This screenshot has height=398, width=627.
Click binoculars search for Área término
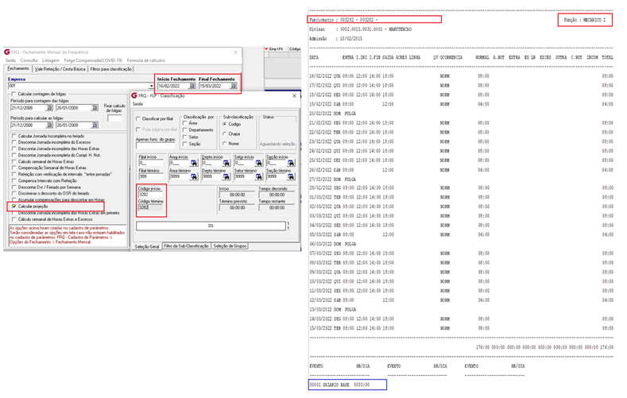click(x=194, y=176)
